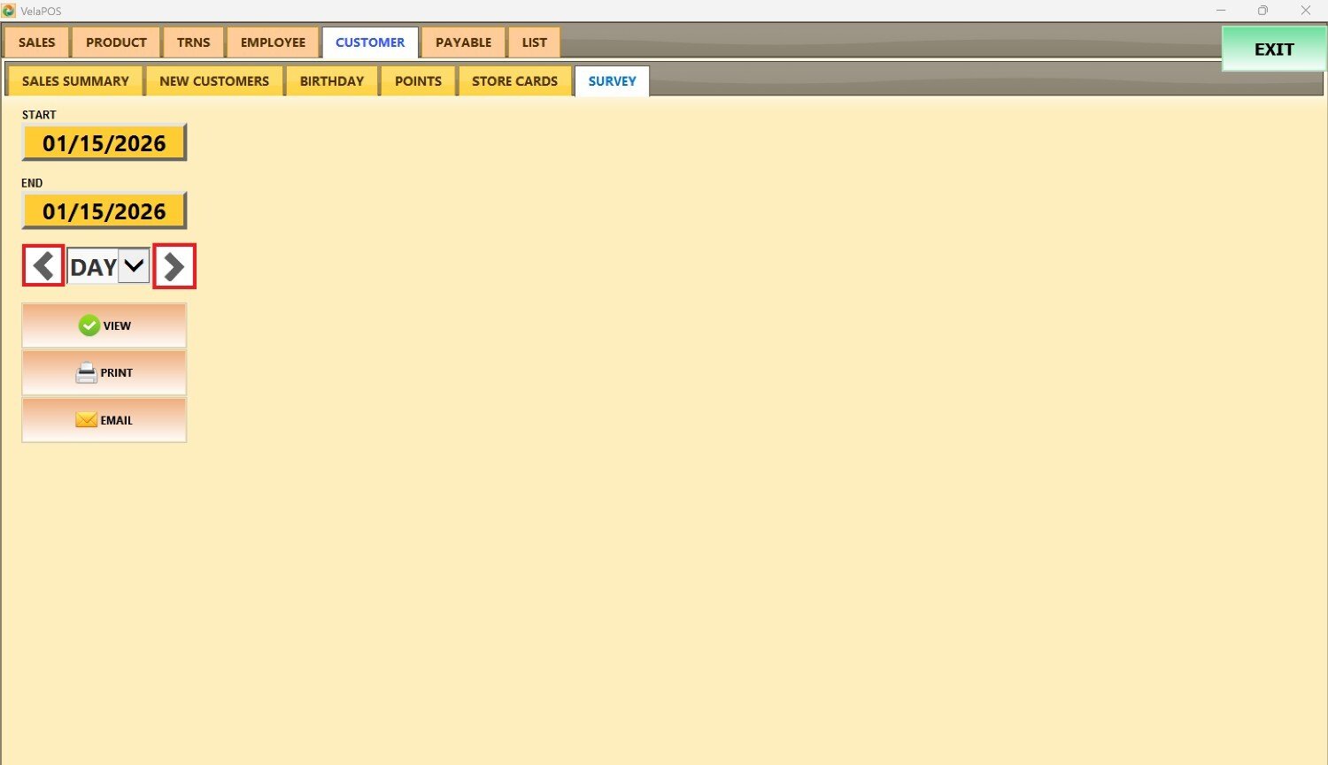Open the PAYABLE tab
The height and width of the screenshot is (765, 1328).
[463, 42]
